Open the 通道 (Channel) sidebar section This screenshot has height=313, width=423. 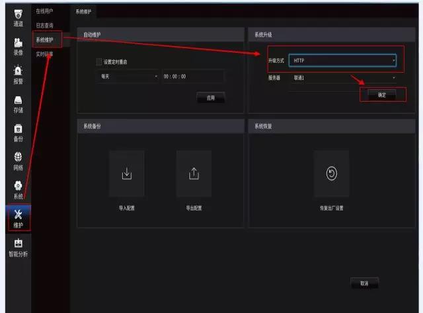tap(18, 17)
